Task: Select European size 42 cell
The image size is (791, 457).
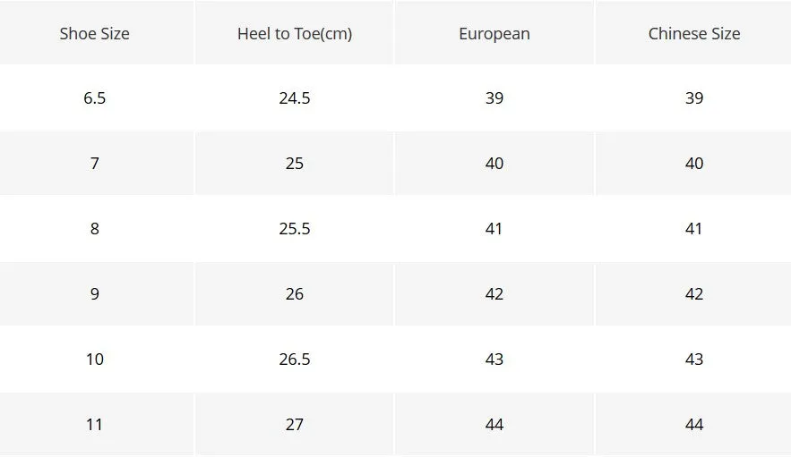Action: 494,293
